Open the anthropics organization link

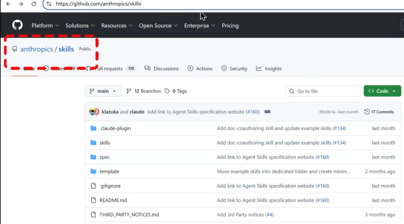(37, 49)
